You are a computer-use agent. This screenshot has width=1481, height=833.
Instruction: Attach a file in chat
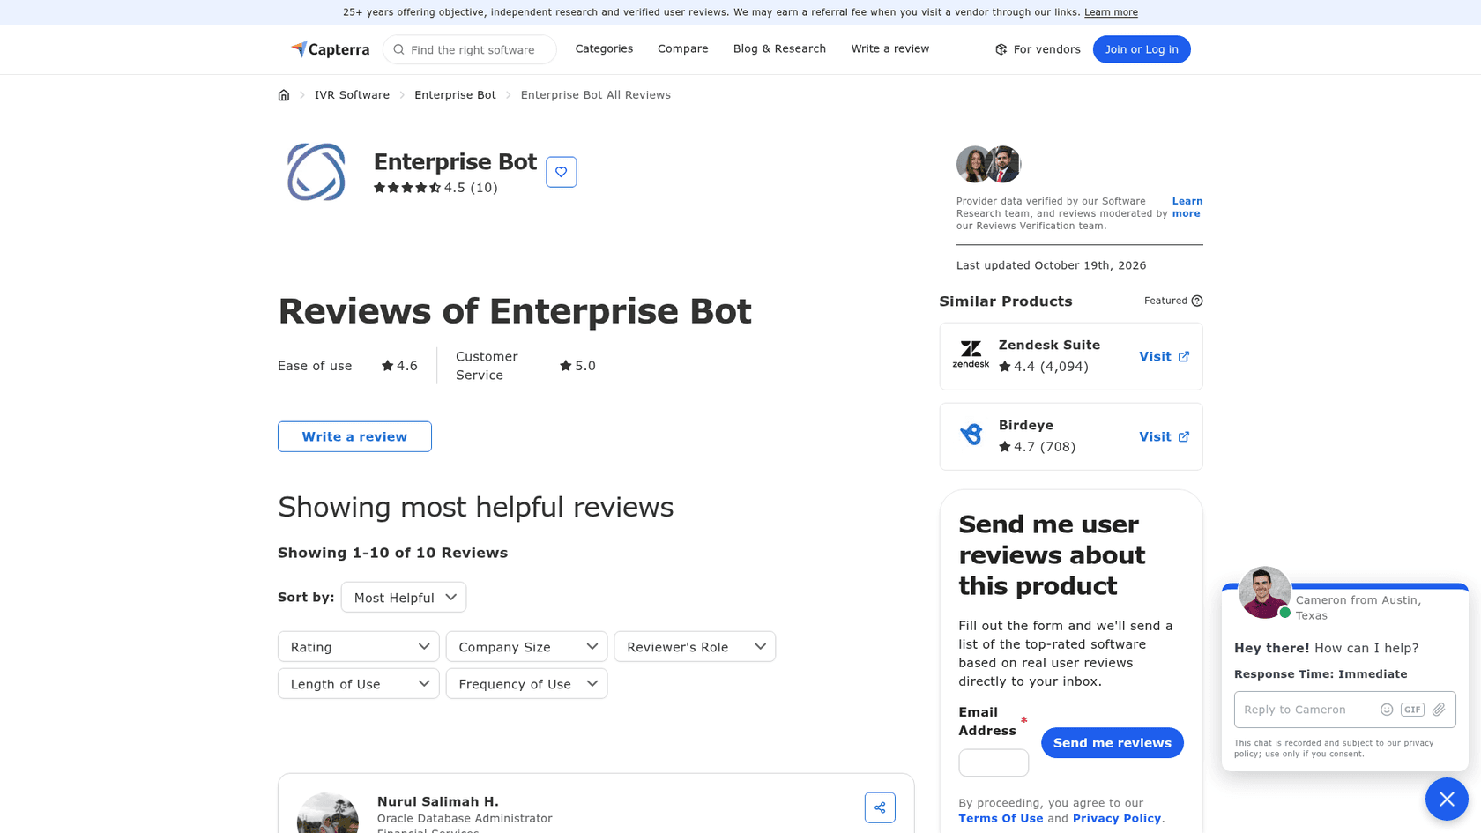point(1439,710)
